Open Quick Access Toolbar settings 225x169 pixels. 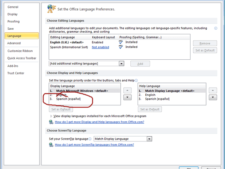click(22, 58)
